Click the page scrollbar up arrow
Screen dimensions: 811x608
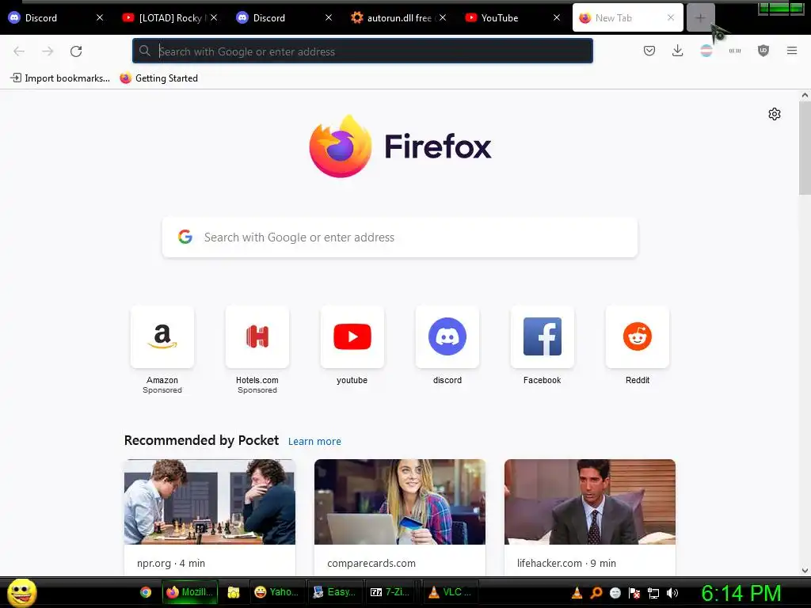point(805,95)
